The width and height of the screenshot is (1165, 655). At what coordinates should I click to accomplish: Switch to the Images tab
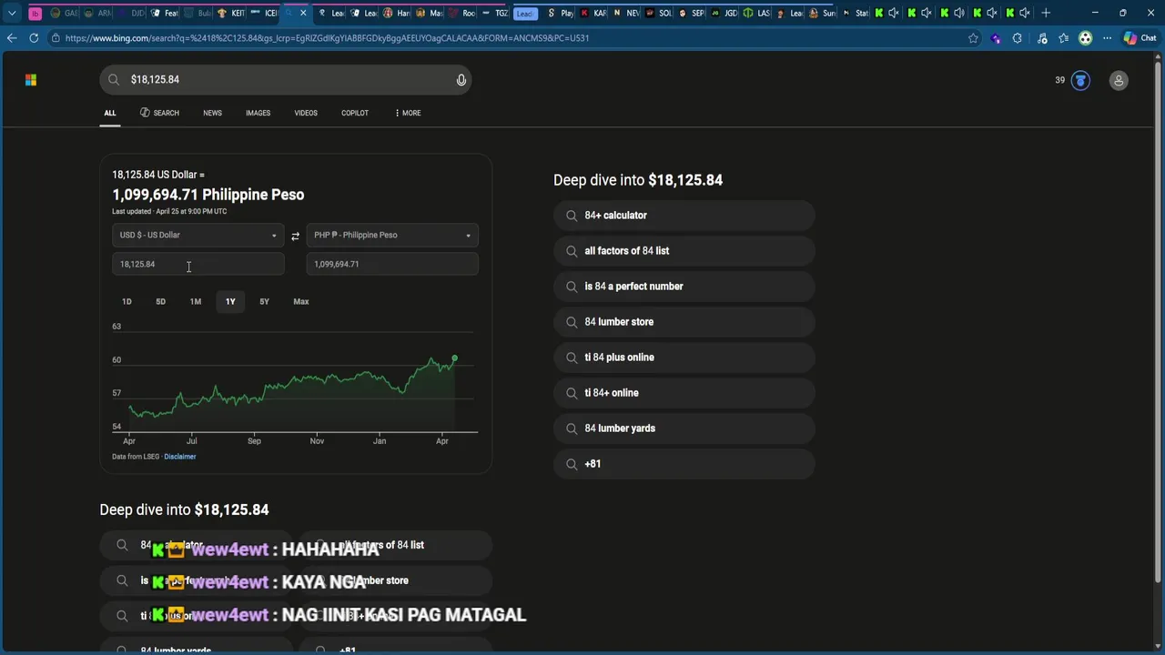point(258,113)
